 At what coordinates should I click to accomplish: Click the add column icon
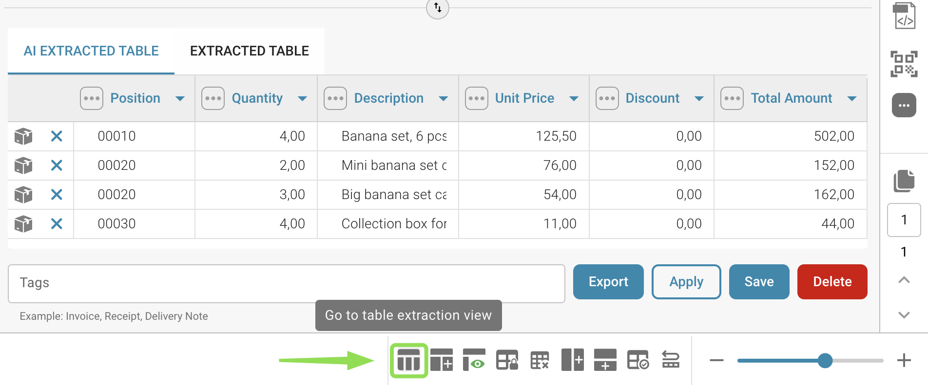coord(572,361)
